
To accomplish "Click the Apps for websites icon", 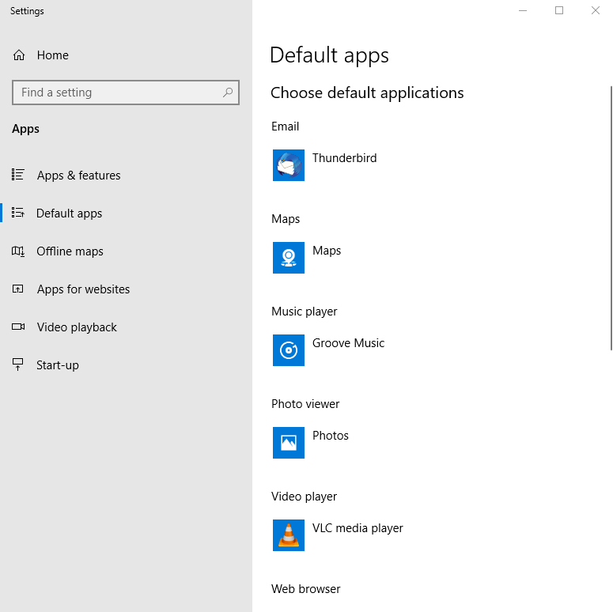I will click(x=18, y=289).
